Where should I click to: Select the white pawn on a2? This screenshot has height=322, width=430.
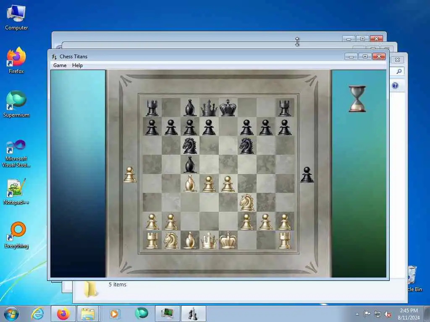[x=152, y=222]
